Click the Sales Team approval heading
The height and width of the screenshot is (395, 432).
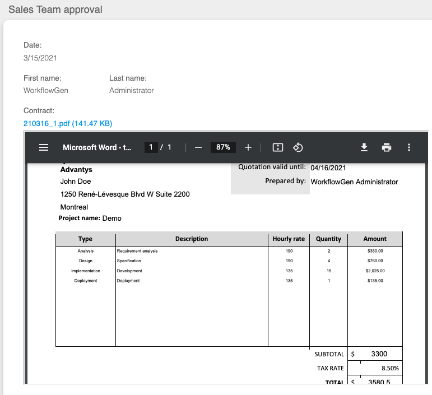coord(55,10)
